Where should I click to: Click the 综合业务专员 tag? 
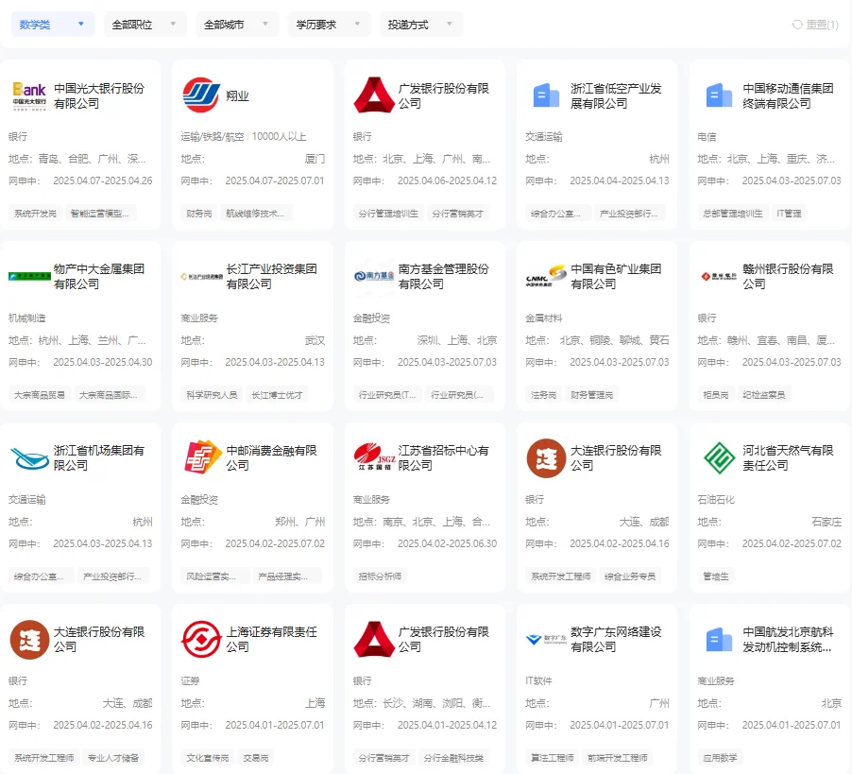coord(630,576)
